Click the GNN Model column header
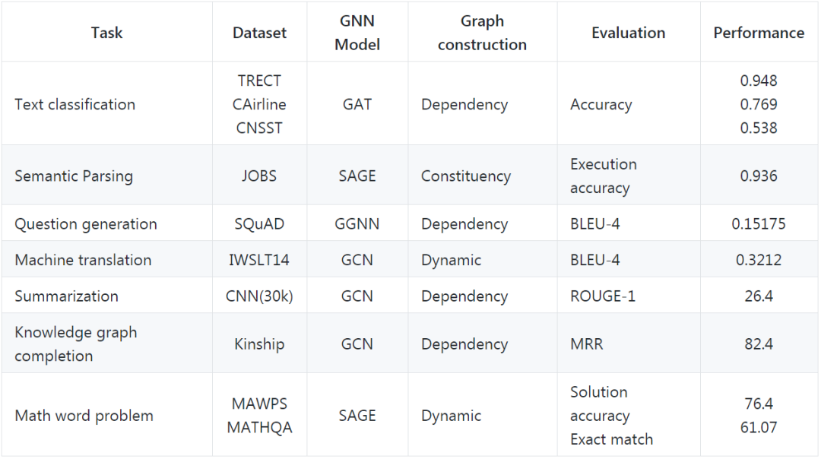Screen dimensions: 821x459 [357, 33]
